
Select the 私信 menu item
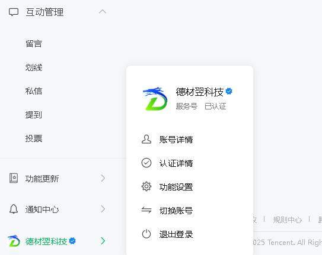tap(34, 91)
